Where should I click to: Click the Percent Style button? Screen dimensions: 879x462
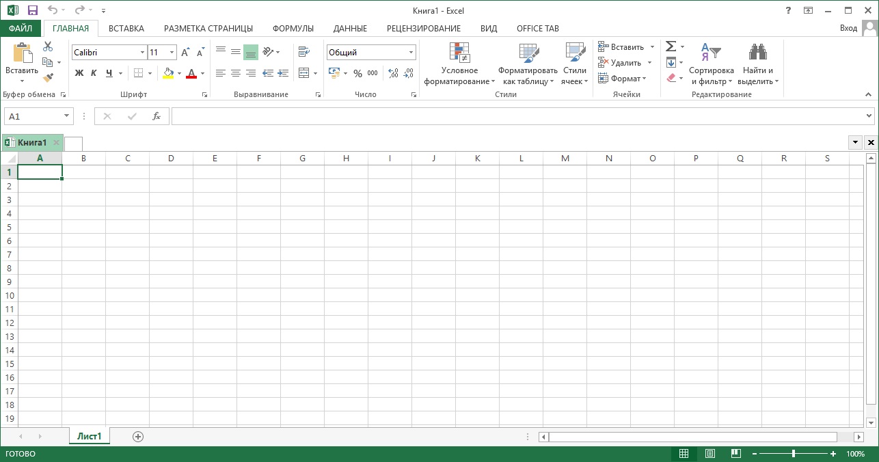click(357, 73)
